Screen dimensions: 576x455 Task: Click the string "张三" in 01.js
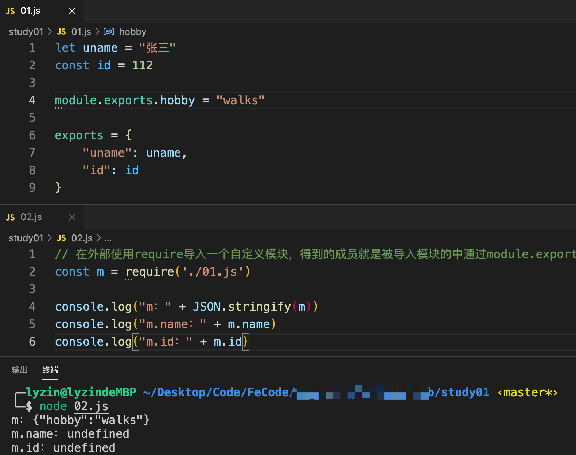pyautogui.click(x=157, y=48)
